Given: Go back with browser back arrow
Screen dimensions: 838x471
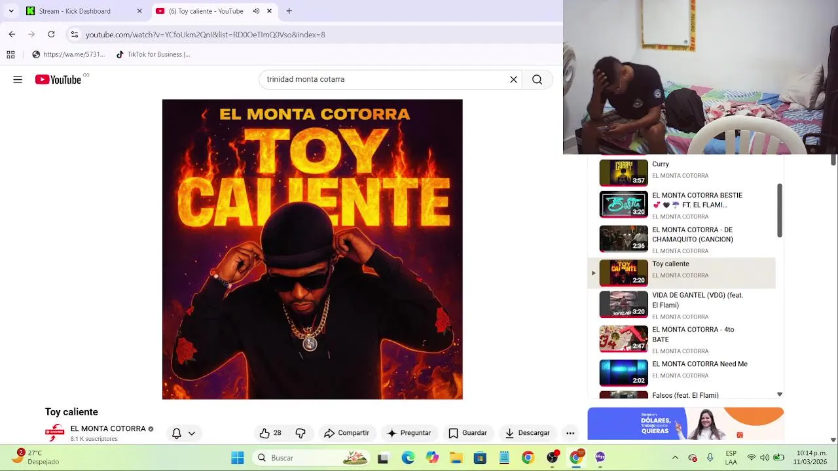Looking at the screenshot, I should [12, 34].
